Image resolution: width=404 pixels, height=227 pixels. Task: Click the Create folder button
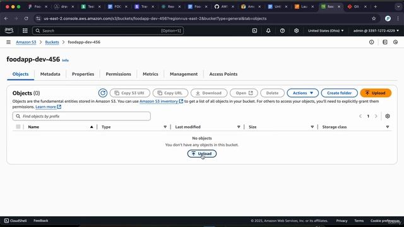pos(340,93)
